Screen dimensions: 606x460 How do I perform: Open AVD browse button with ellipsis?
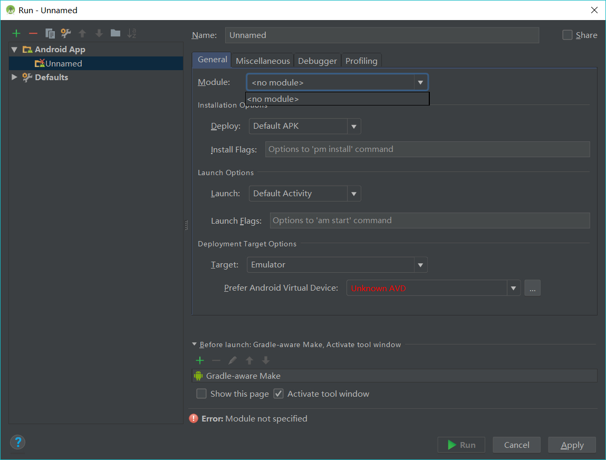tap(533, 288)
